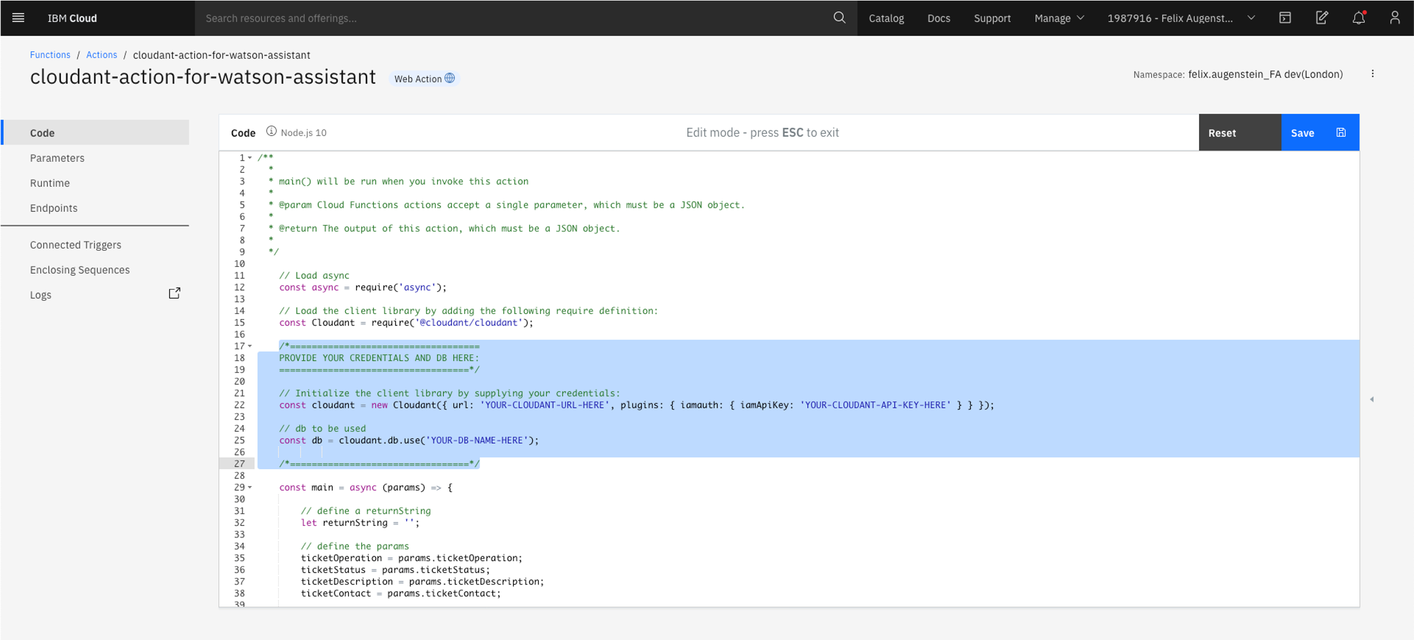1414x640 pixels.
Task: Click 'ticketContact = params.ticketContact;' line
Action: pos(401,593)
